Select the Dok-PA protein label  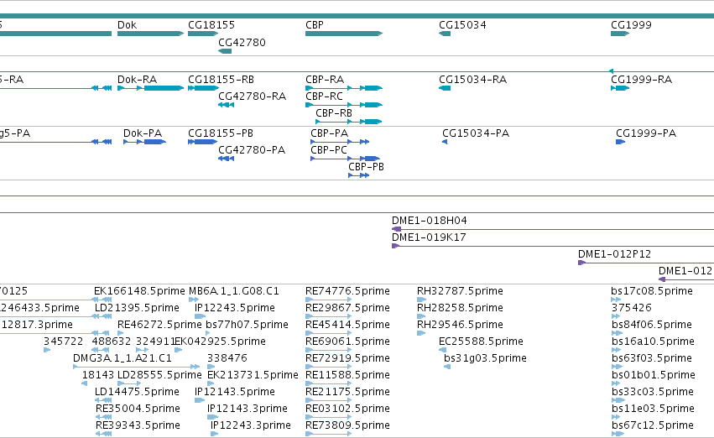[143, 133]
